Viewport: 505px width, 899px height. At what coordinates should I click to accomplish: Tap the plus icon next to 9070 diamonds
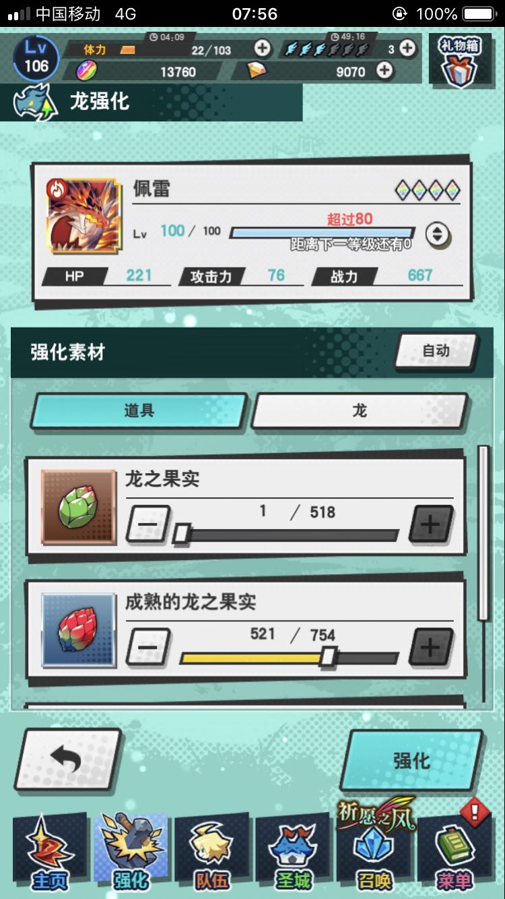coord(384,70)
